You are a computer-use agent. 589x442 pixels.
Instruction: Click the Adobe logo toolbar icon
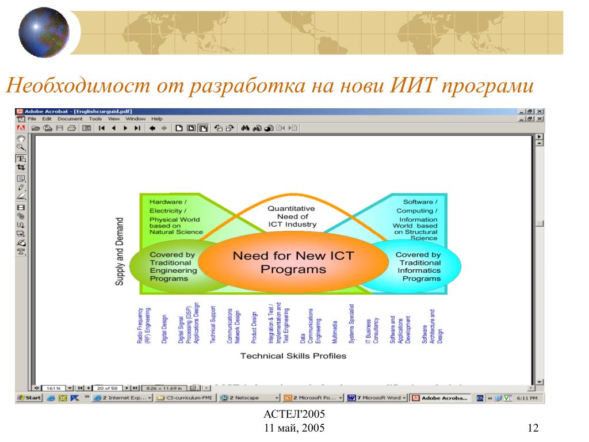[21, 128]
